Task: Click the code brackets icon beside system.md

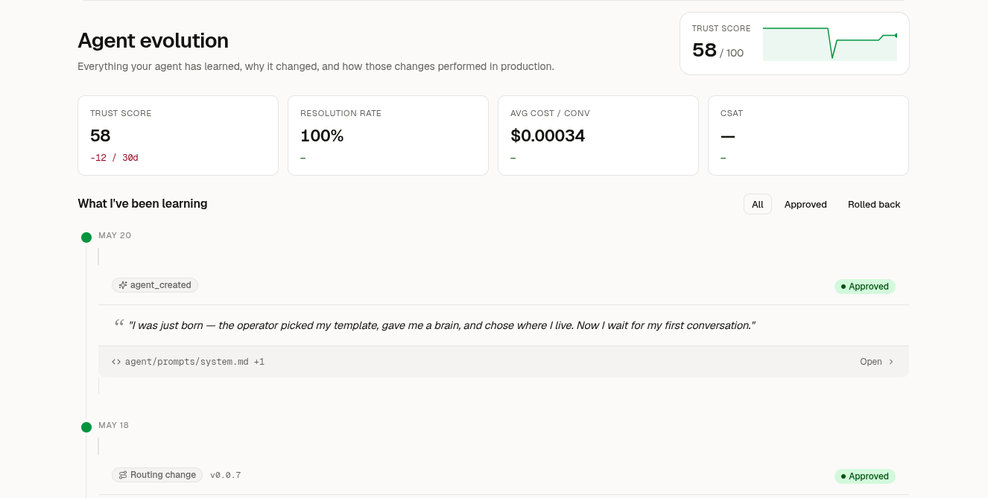Action: click(x=116, y=362)
